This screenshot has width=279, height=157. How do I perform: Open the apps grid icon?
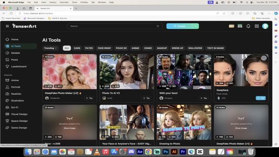257,26
